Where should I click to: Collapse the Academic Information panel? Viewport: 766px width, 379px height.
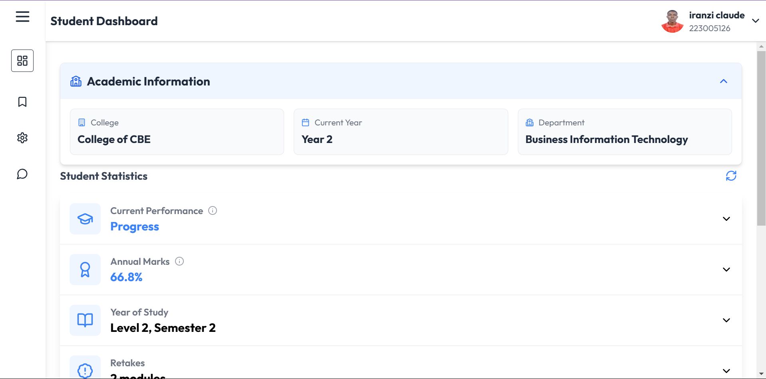click(723, 81)
